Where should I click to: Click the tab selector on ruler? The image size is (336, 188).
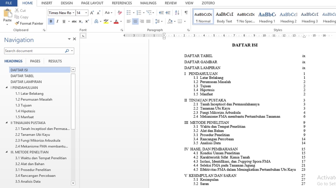coord(83,36)
